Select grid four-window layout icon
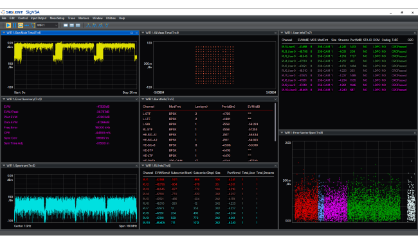This screenshot has height=244, width=418. point(78,25)
